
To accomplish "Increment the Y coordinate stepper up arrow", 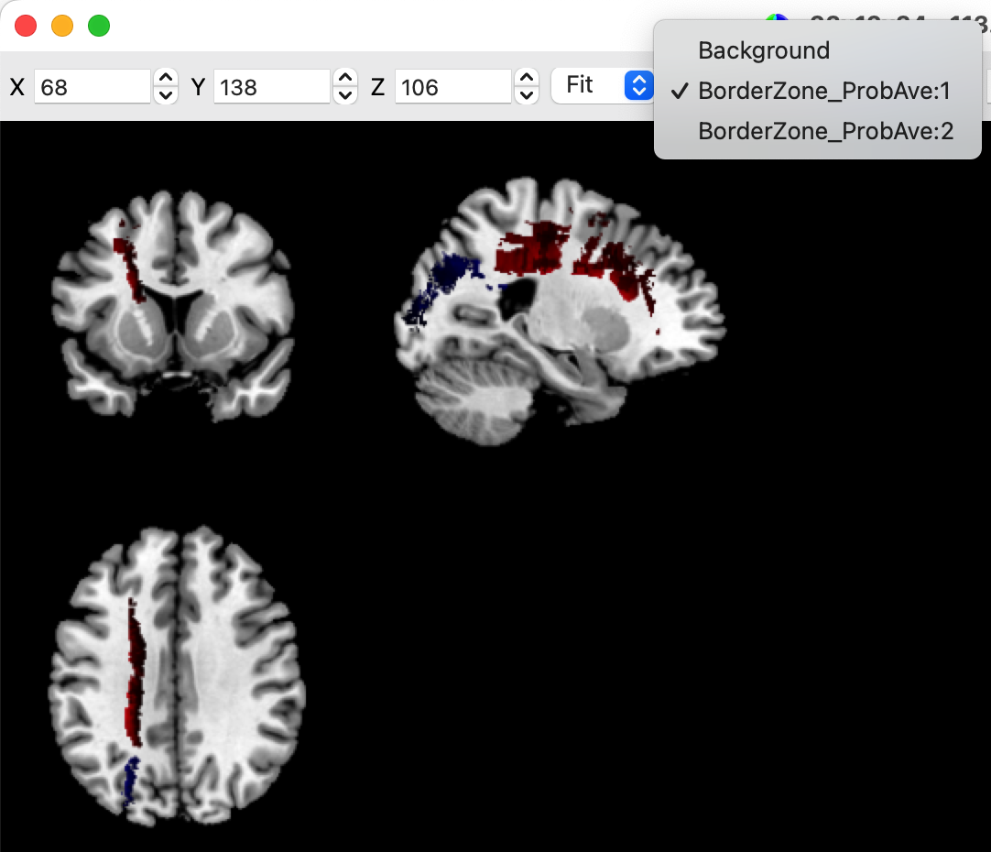I will [345, 79].
